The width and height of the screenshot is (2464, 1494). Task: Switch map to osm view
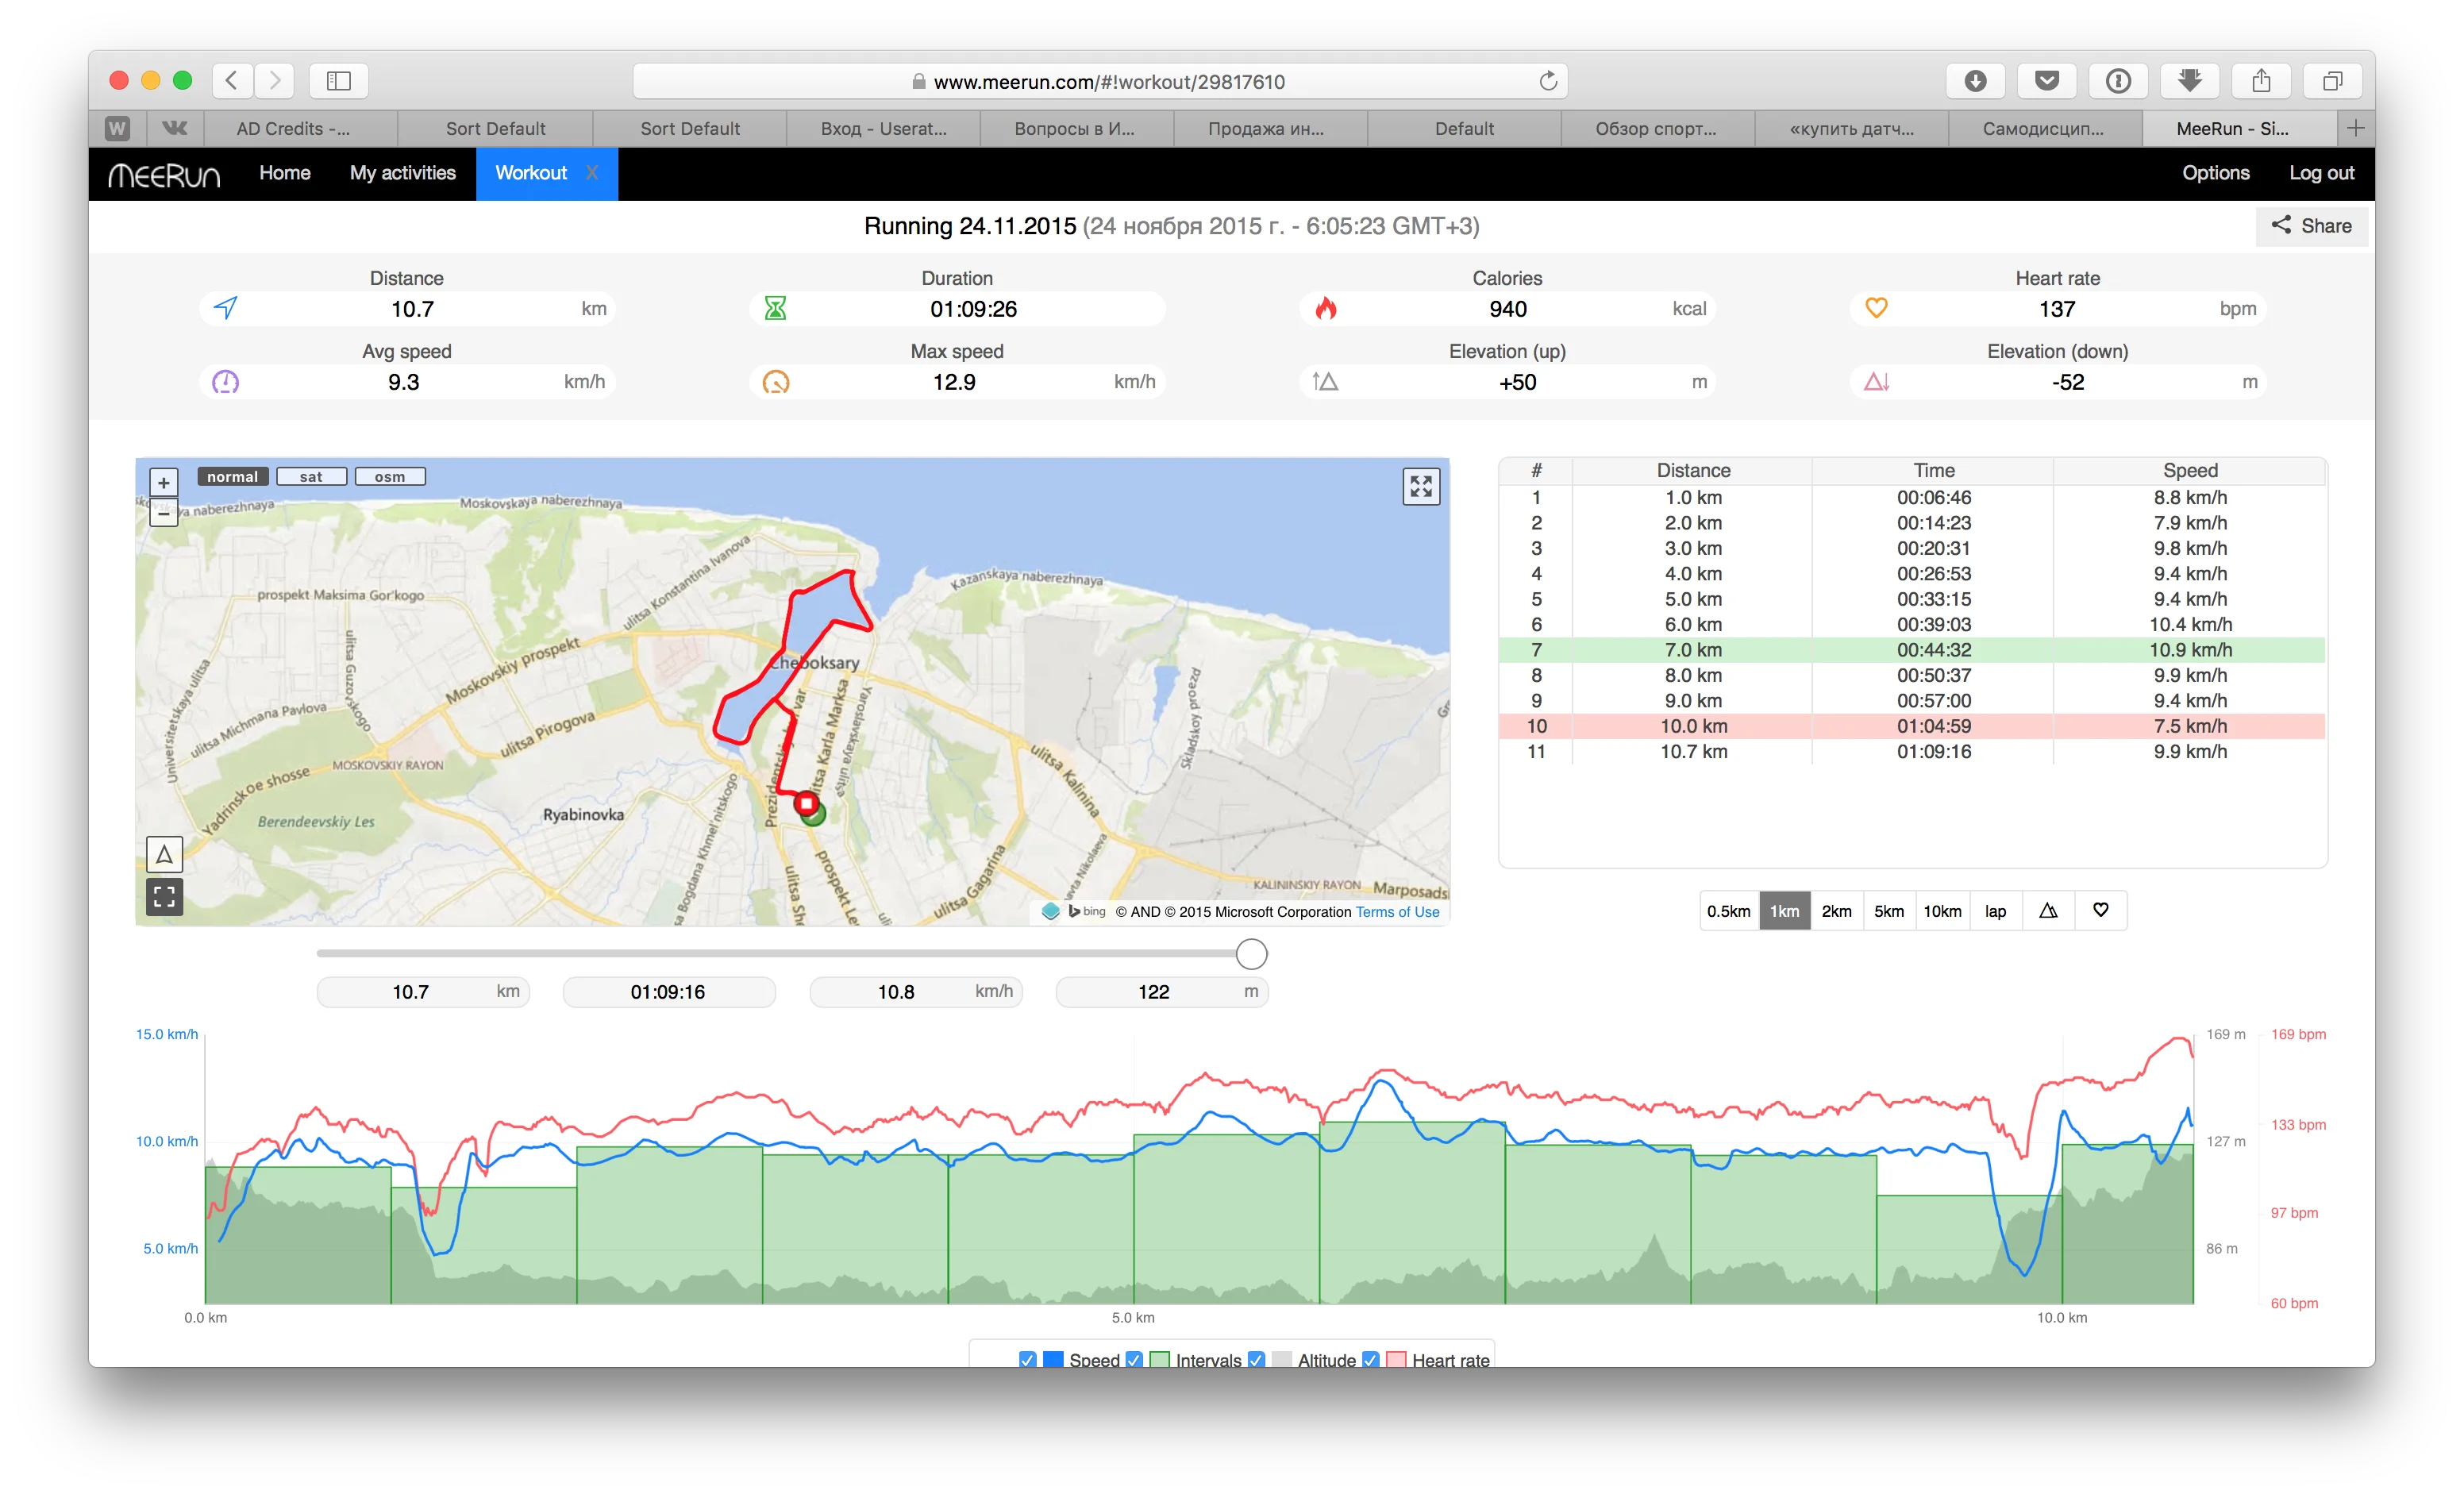point(390,477)
